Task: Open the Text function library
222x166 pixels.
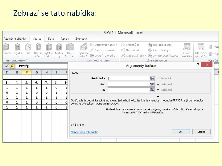Action: click(x=28, y=50)
